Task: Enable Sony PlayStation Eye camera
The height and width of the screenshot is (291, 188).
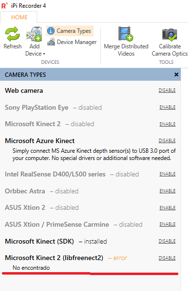Action: [x=167, y=107]
